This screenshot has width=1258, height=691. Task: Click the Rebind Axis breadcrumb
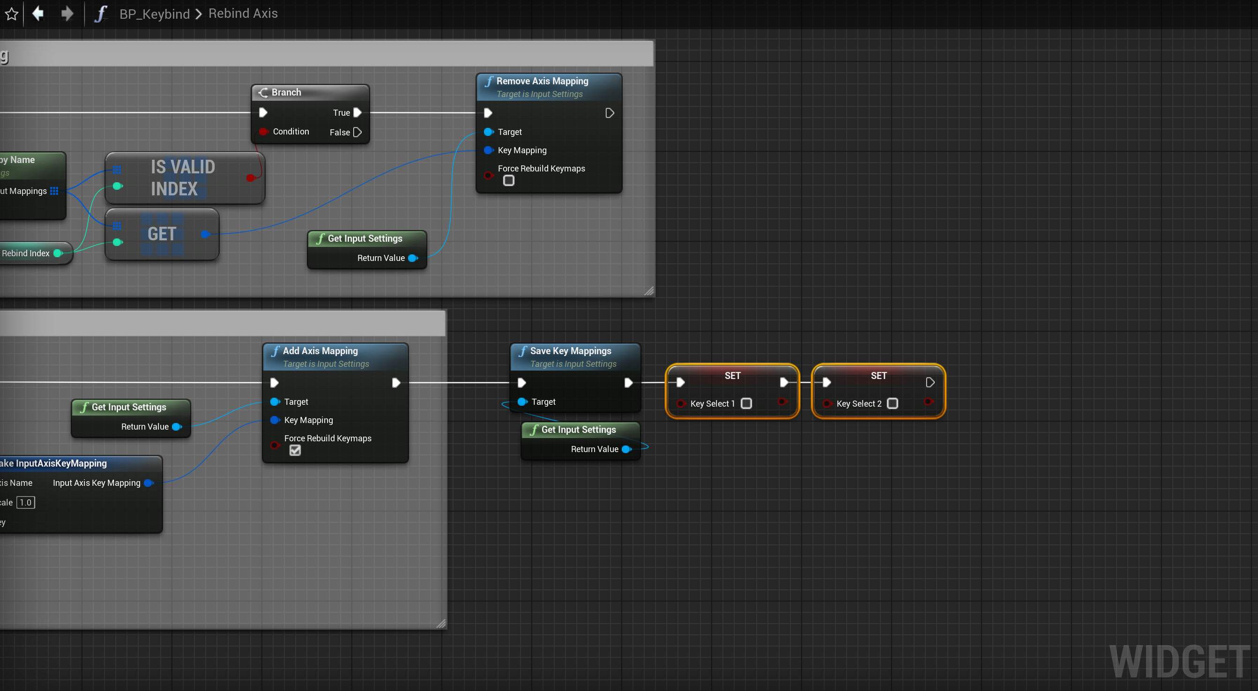click(x=243, y=14)
